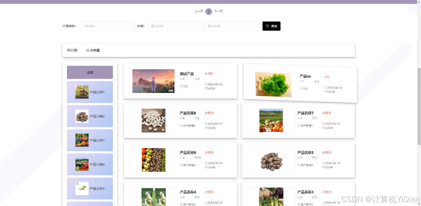Click the comment icon on 产品名称5 card
This screenshot has width=421, height=206.
pyautogui.click(x=313, y=158)
